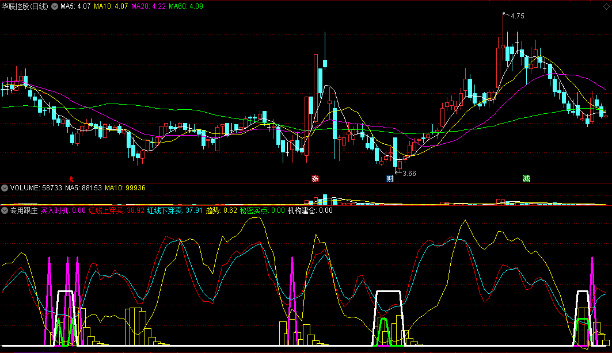
Task: Select the MA20: 4.22 moving average label
Action: coord(149,6)
